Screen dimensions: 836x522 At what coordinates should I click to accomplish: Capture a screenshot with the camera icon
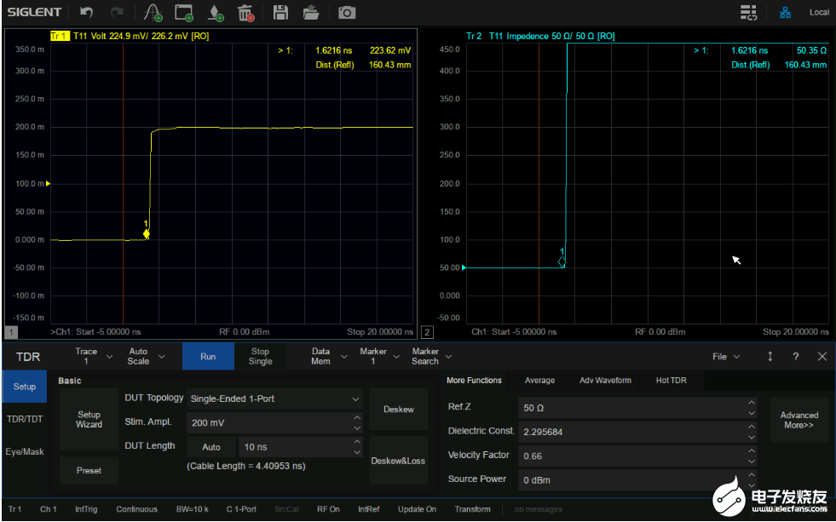[347, 12]
